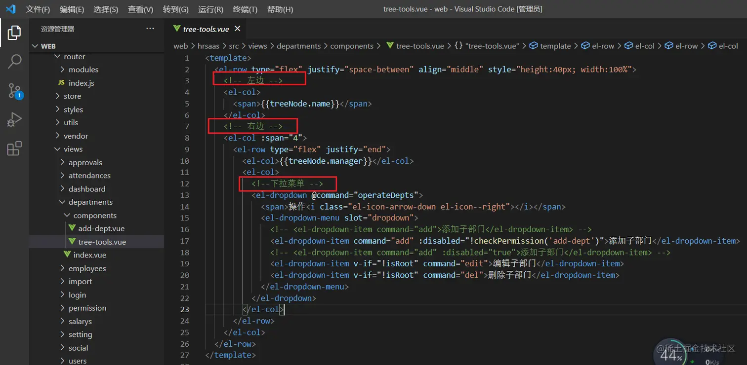
Task: Click the views breadcrumb segment
Action: point(257,46)
